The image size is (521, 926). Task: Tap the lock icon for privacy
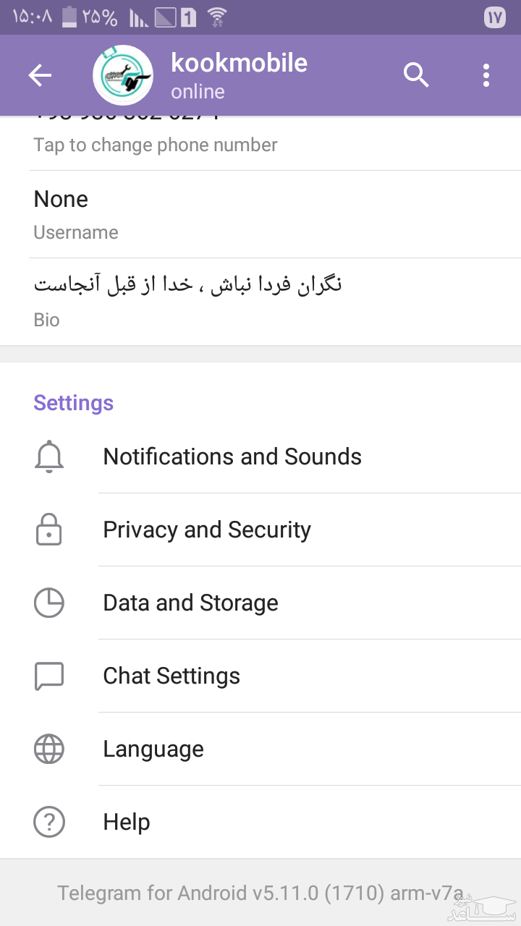point(49,530)
